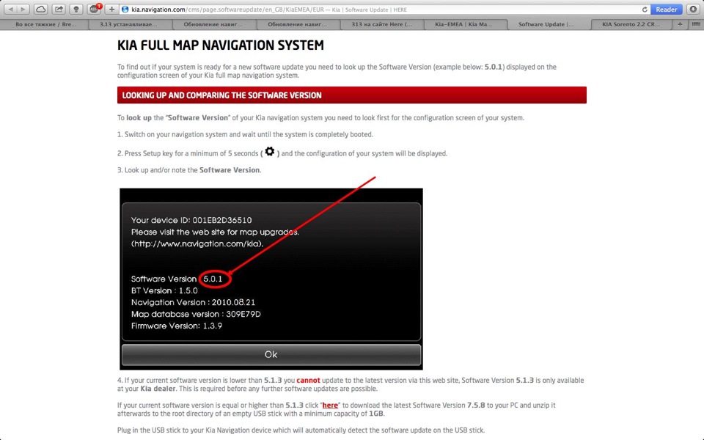Open the Downloads arrow icon
The image size is (704, 440).
pos(693,9)
